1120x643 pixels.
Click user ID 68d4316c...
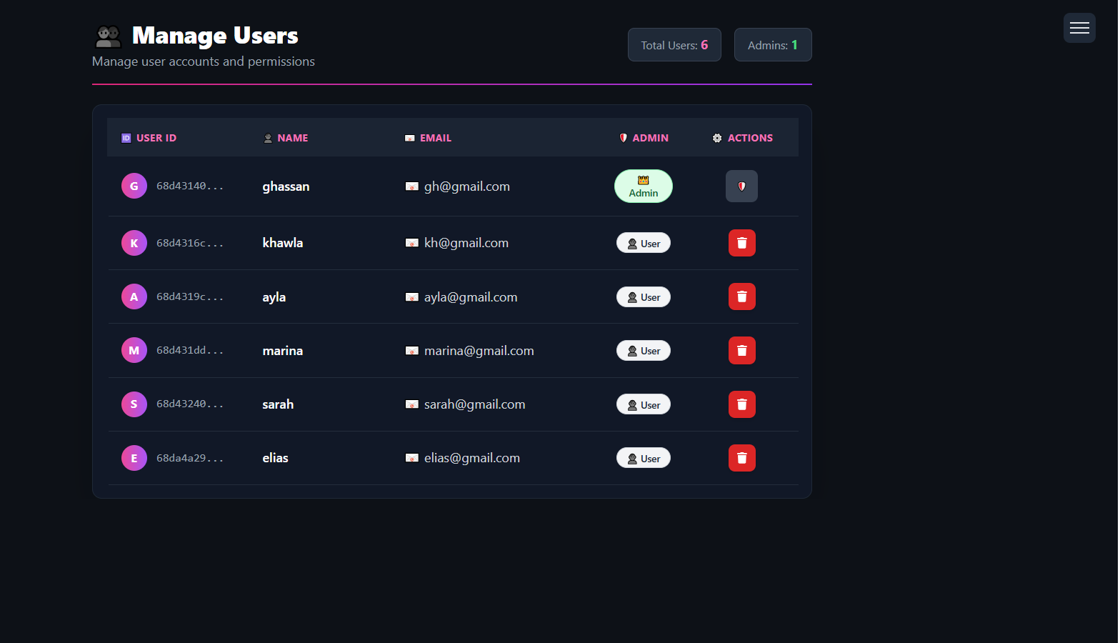190,243
